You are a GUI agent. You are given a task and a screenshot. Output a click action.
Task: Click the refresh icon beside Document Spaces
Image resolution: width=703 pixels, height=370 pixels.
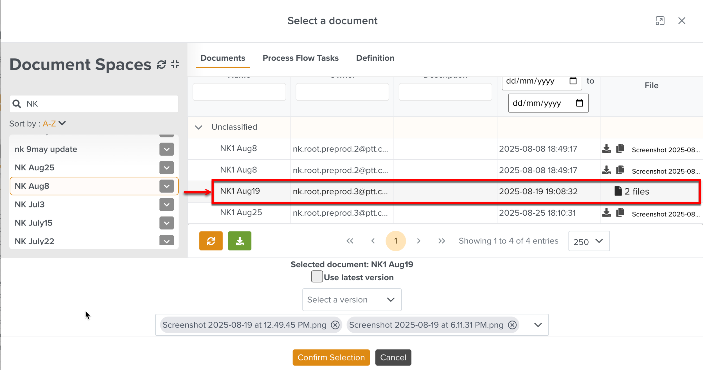(161, 64)
